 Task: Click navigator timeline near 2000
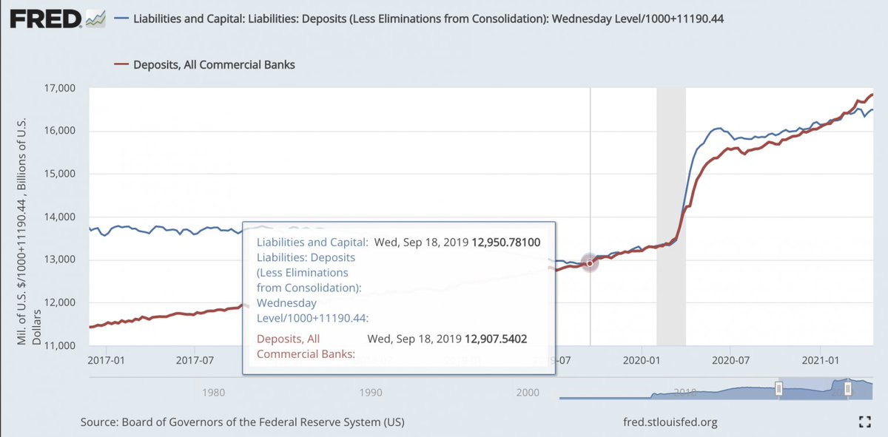(528, 392)
